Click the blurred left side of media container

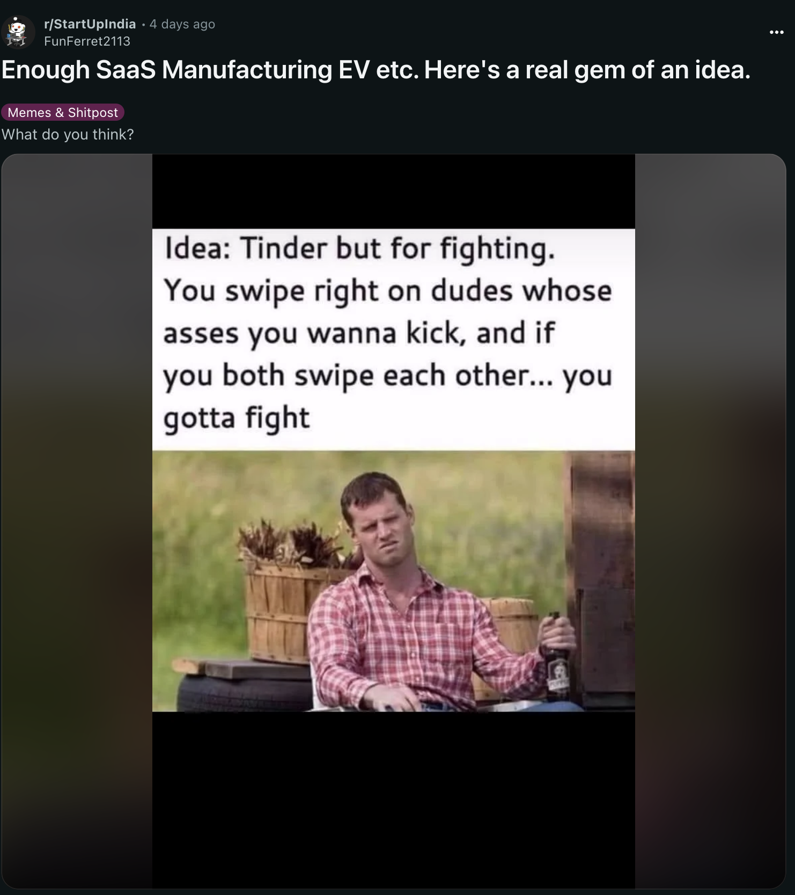[x=77, y=520]
